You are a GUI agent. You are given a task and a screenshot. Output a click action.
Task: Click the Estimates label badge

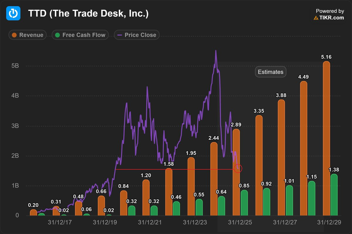(270, 72)
